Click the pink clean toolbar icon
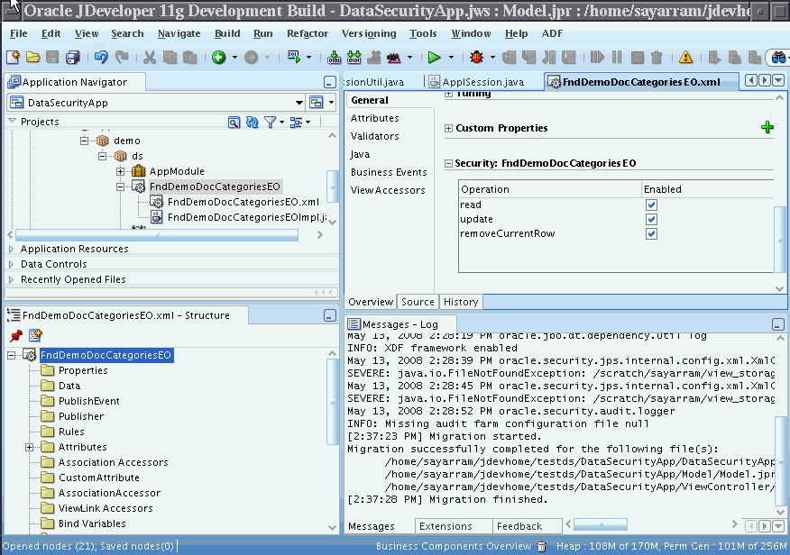Viewport: 790px width, 555px height. pyautogui.click(x=393, y=58)
